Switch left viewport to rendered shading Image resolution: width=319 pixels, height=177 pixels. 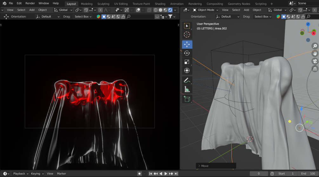[x=170, y=10]
